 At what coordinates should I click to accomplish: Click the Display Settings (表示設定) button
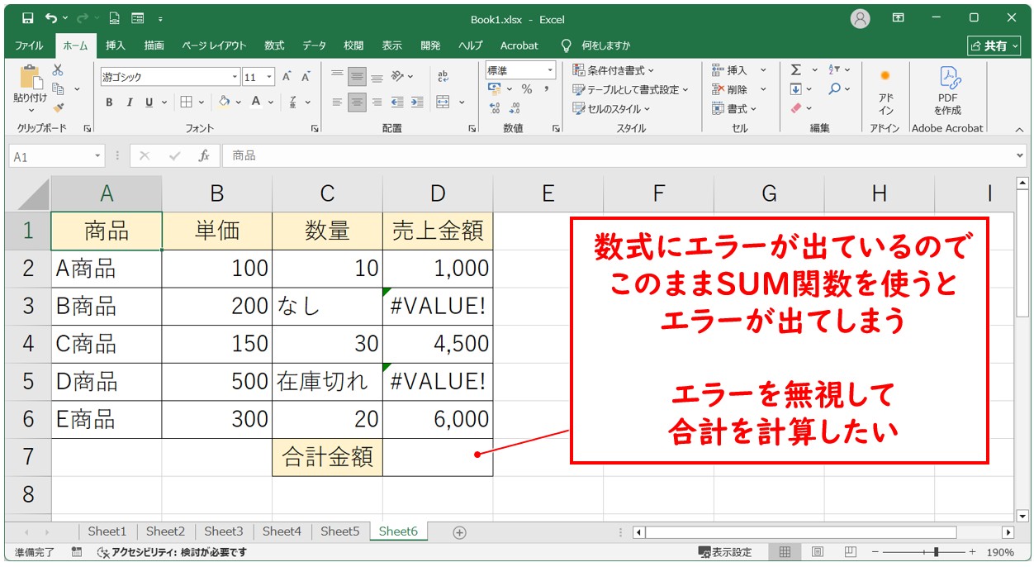point(725,552)
